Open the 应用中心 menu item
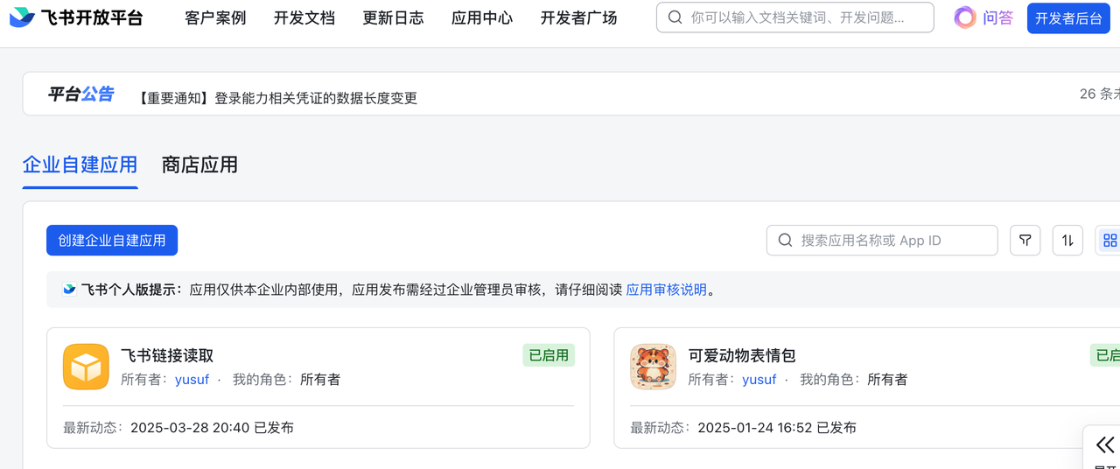Image resolution: width=1120 pixels, height=469 pixels. 482,17
